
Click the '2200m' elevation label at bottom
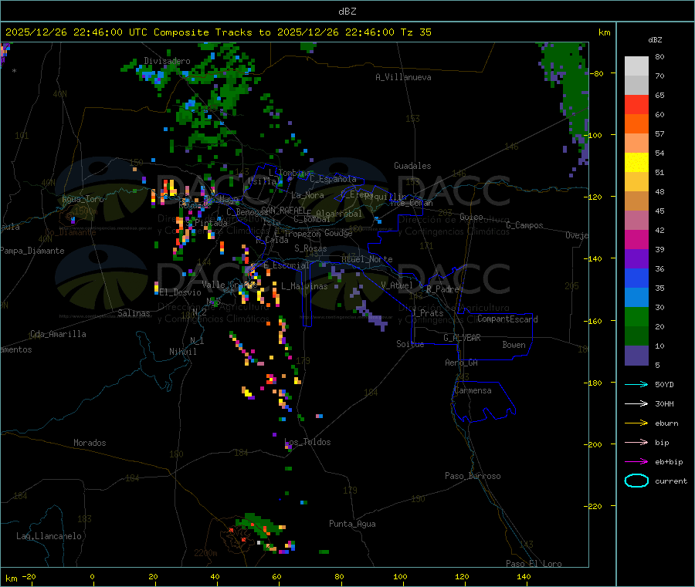tap(205, 553)
